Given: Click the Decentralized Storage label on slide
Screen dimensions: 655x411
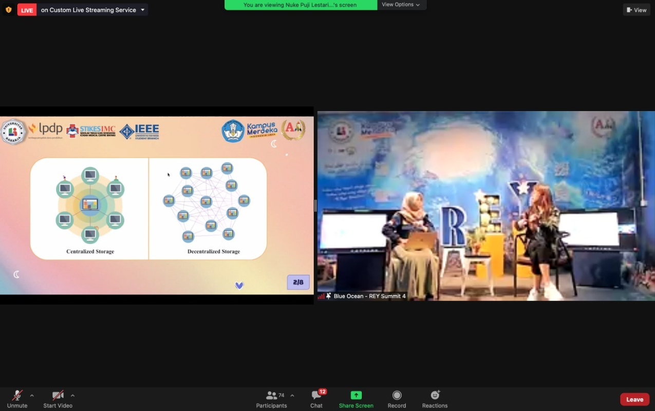Looking at the screenshot, I should [x=214, y=251].
